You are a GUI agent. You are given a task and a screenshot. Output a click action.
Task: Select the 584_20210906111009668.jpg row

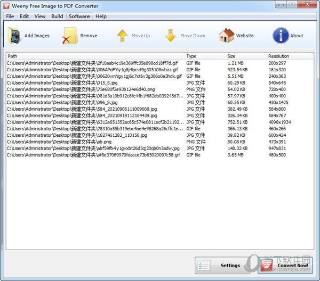tap(159, 109)
